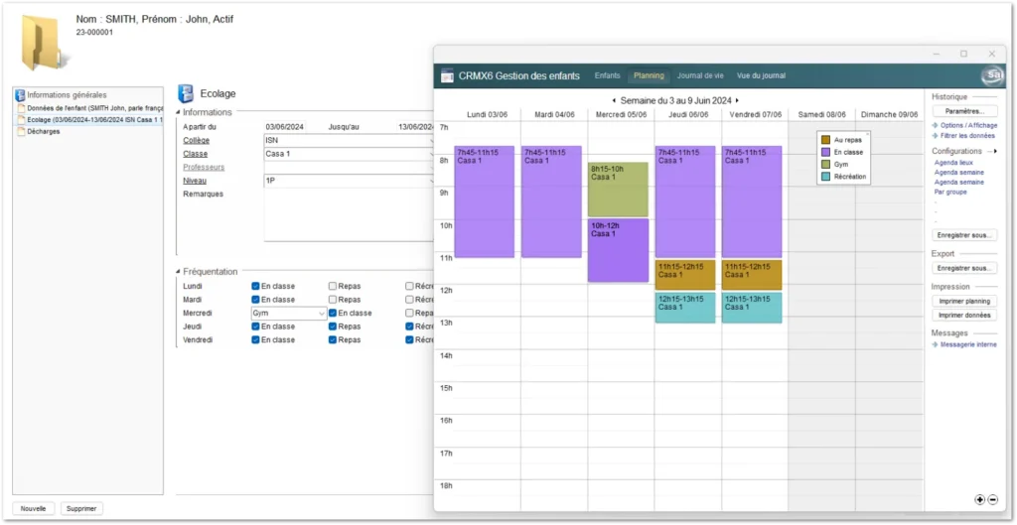Uncheck the Vendredi Repas box
Viewport: 1017px width, 525px height.
point(333,339)
